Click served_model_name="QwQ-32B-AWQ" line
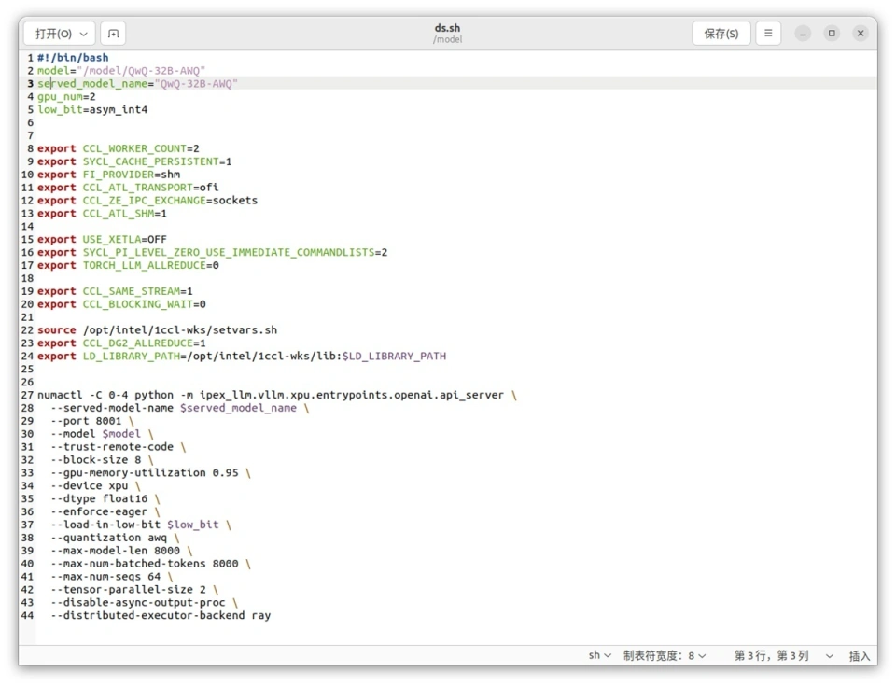This screenshot has width=896, height=686. [137, 84]
